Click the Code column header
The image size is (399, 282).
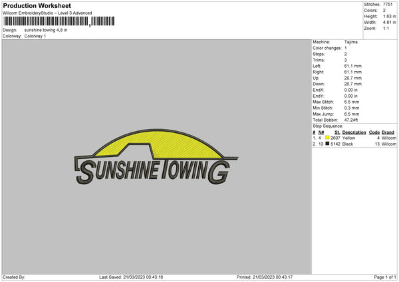click(x=374, y=132)
